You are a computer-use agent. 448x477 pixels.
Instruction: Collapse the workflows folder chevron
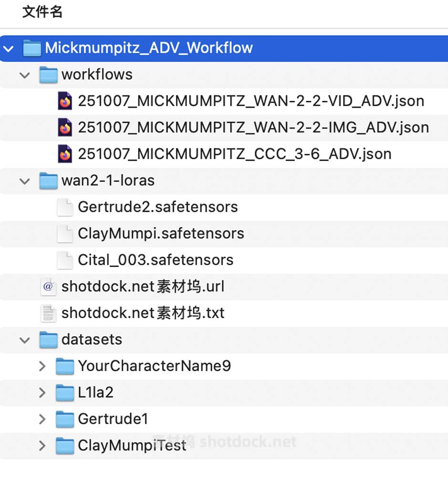[x=25, y=75]
